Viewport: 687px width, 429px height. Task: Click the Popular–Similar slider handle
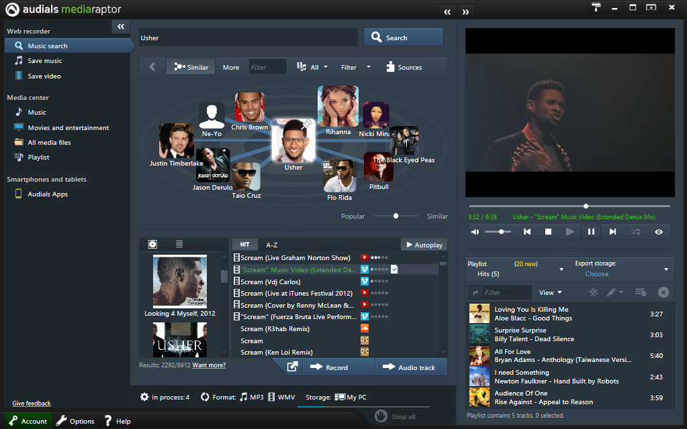coord(396,216)
